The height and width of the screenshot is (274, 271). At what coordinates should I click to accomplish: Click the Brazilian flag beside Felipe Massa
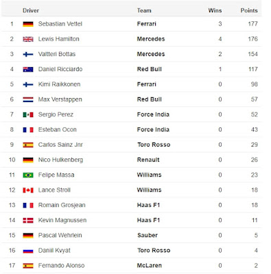(x=28, y=175)
